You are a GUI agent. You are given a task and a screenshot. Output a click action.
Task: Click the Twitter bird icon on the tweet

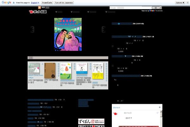tap(157, 113)
